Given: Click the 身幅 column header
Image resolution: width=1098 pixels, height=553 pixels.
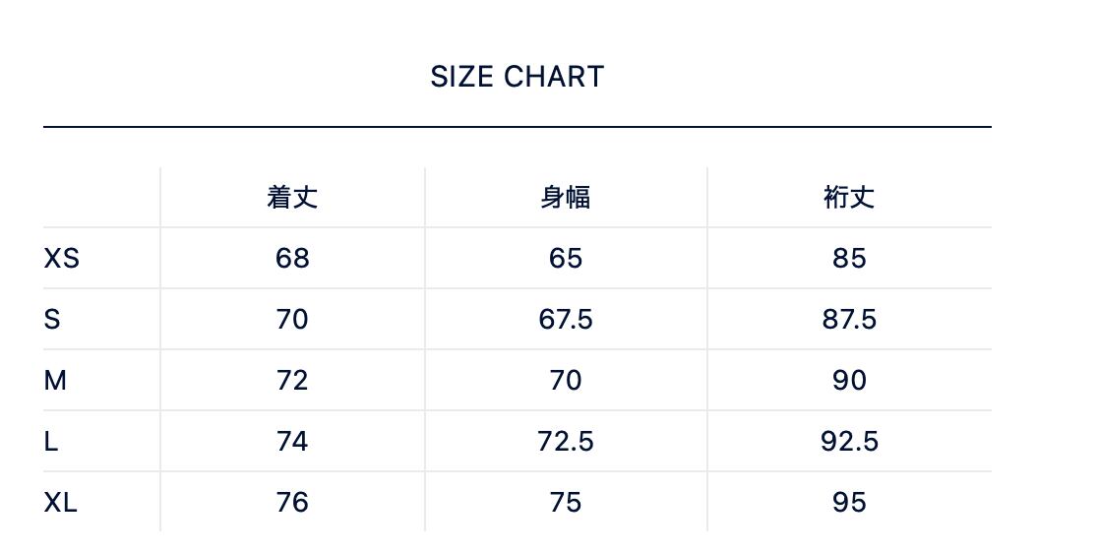Looking at the screenshot, I should pyautogui.click(x=566, y=198).
